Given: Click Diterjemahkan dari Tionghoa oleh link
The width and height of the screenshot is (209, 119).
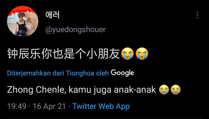Looking at the screenshot, I should pos(58,73).
